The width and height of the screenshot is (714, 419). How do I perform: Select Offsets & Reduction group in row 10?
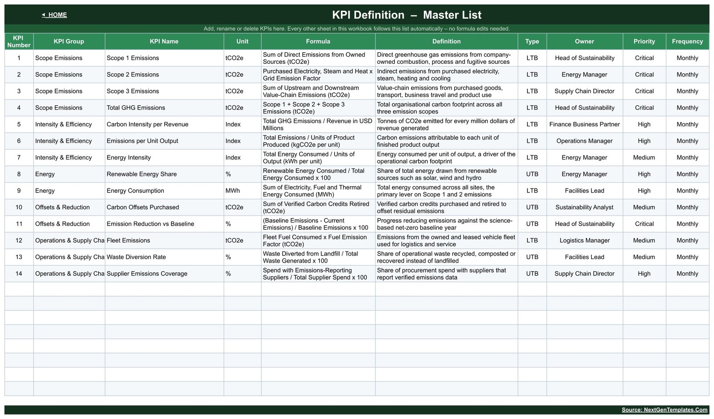click(x=69, y=207)
